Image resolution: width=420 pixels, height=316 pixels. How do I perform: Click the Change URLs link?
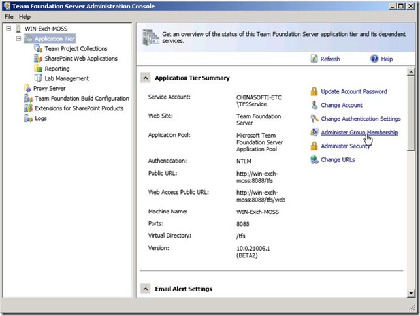(x=338, y=159)
